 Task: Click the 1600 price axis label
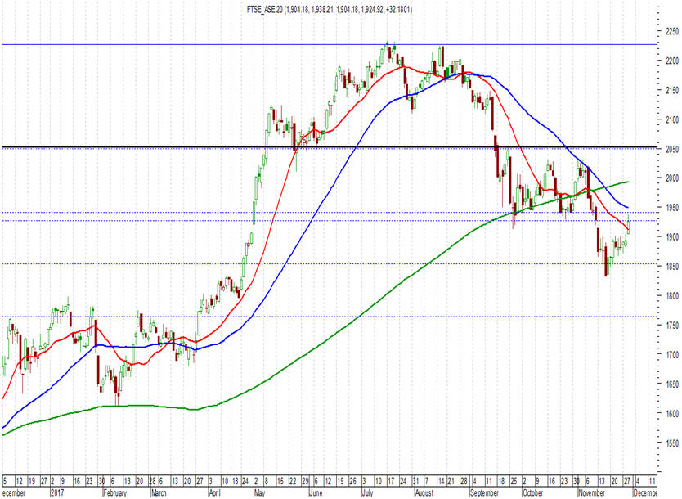coord(671,414)
